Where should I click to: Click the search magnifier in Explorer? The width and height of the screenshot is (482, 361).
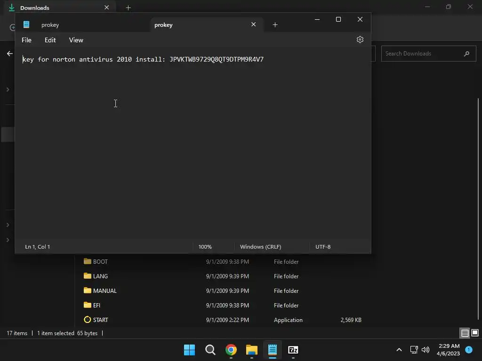[466, 54]
